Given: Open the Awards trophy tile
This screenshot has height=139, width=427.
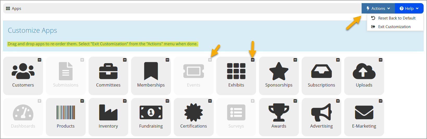Looking at the screenshot, I should 279,117.
